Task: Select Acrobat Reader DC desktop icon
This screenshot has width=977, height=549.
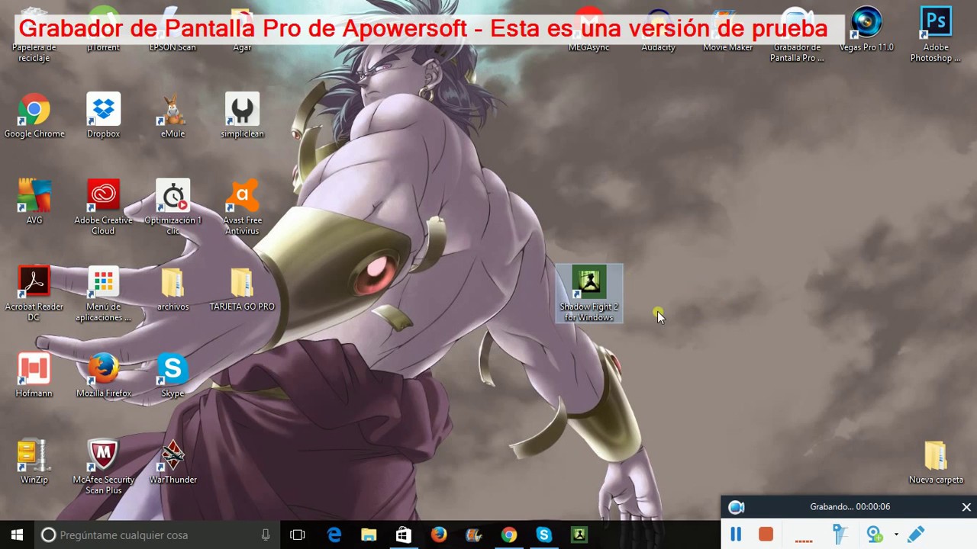Action: 34,294
